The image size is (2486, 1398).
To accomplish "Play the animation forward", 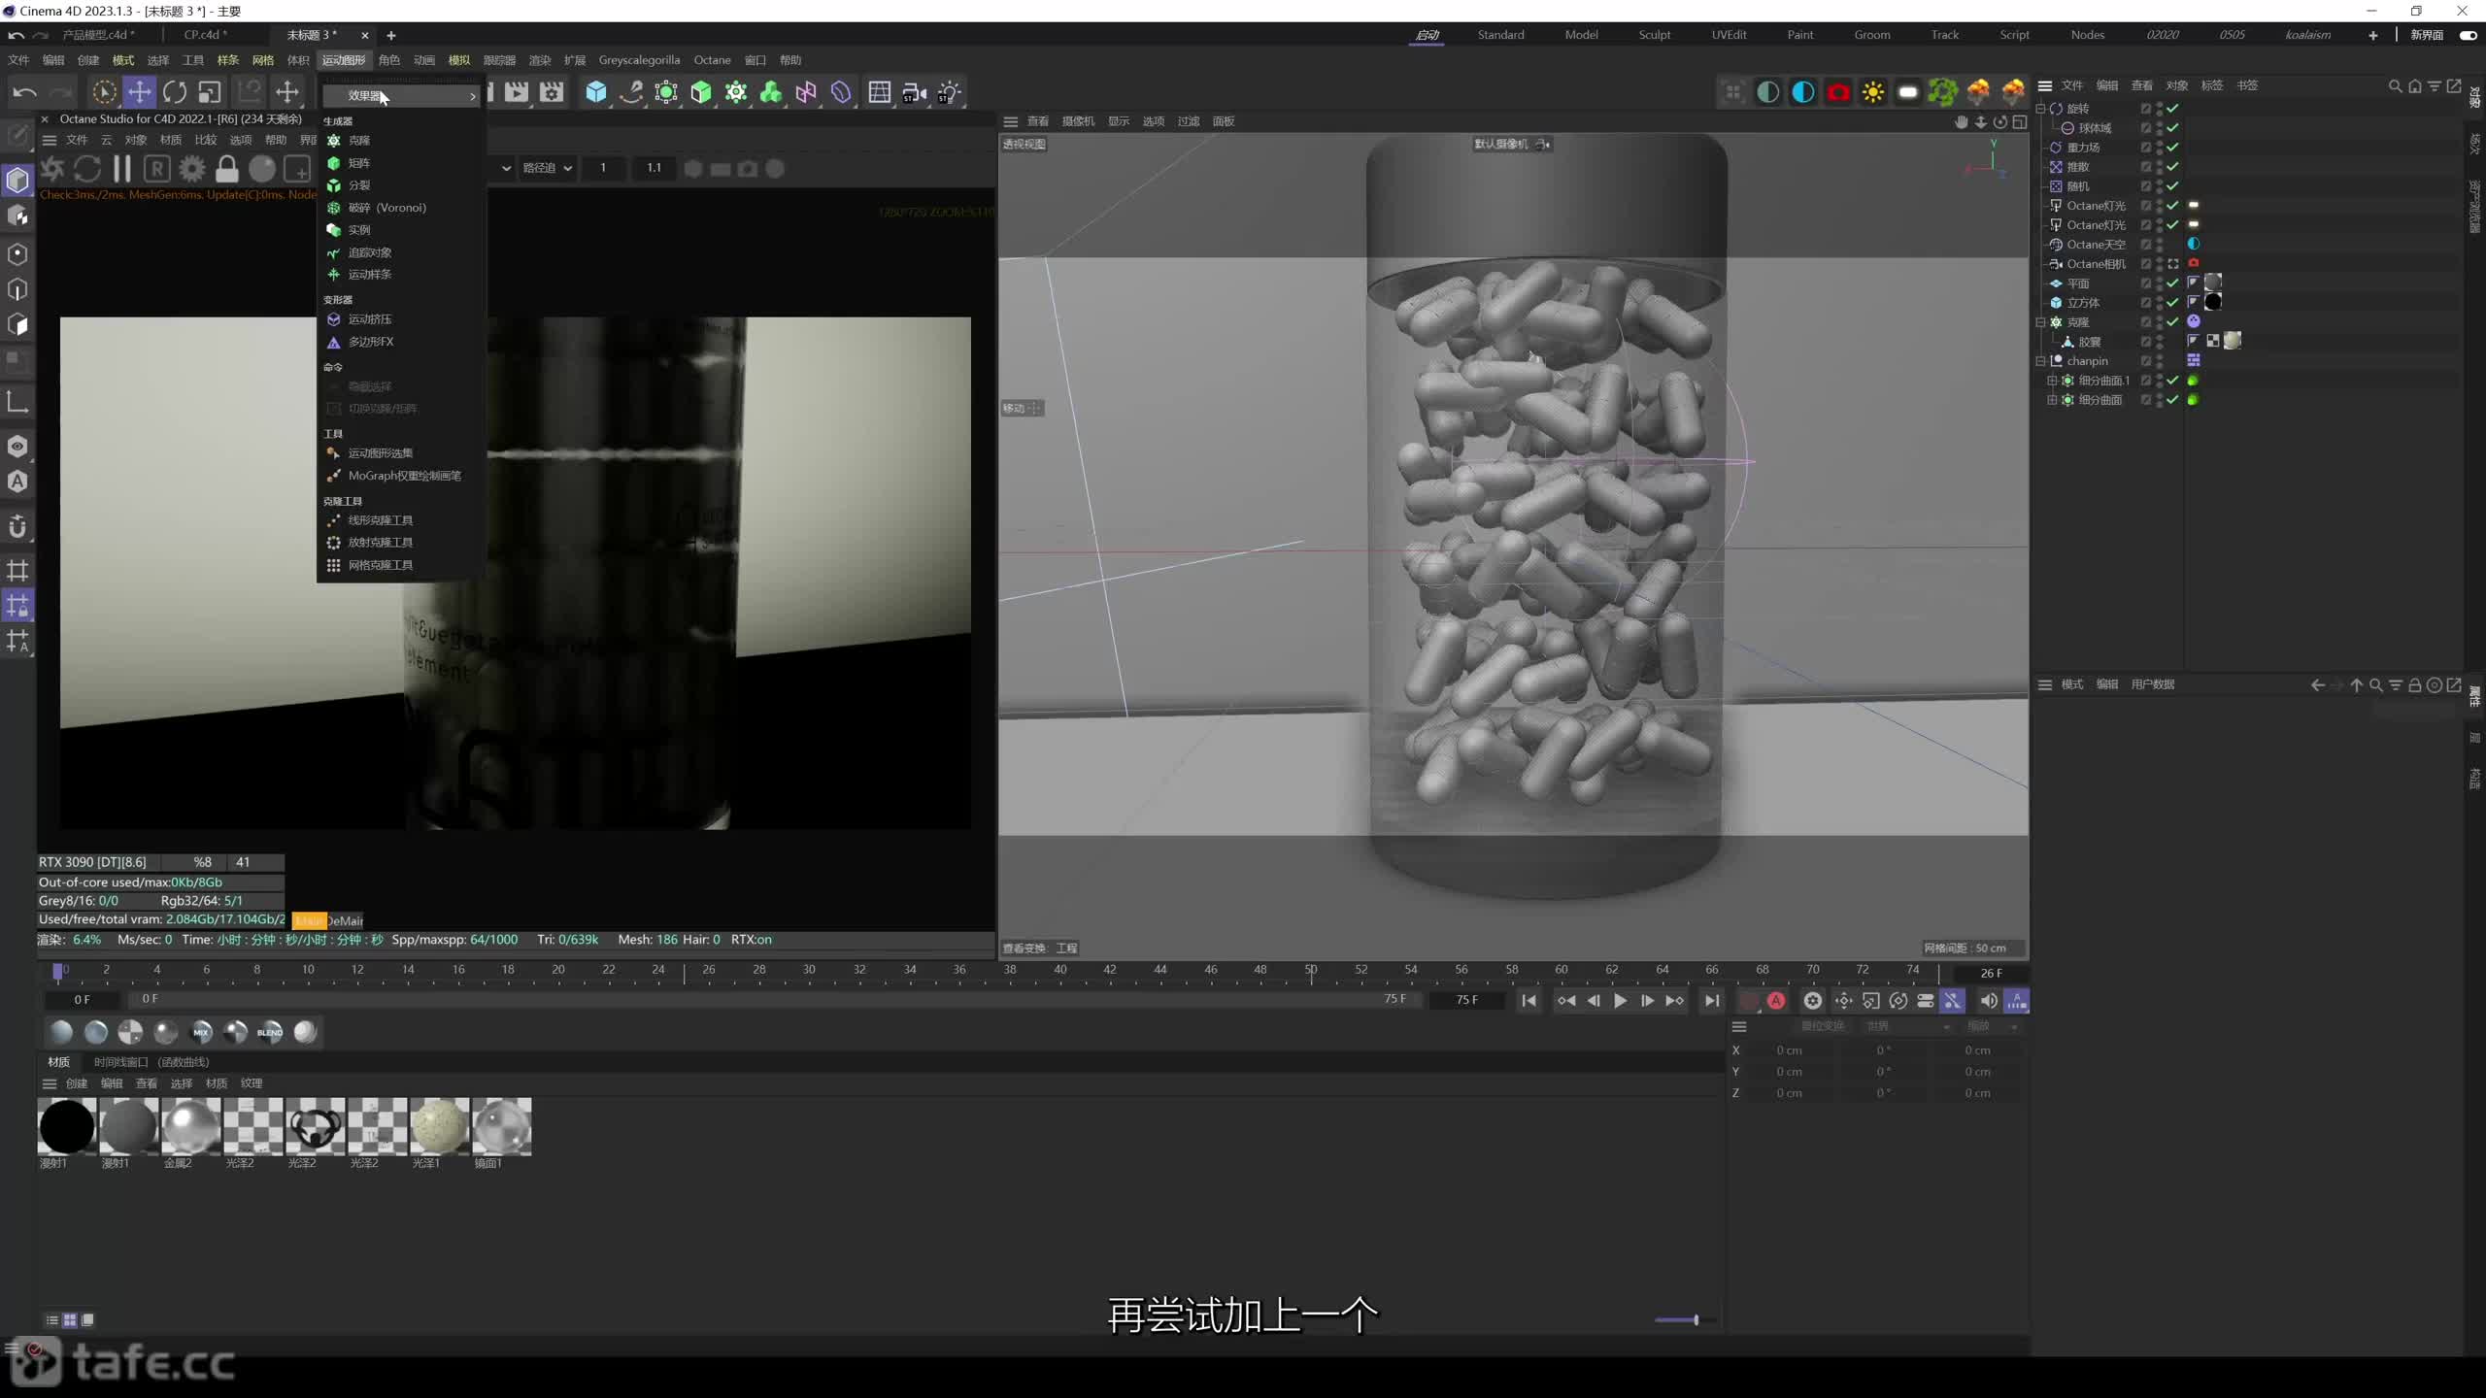I will tap(1620, 1001).
